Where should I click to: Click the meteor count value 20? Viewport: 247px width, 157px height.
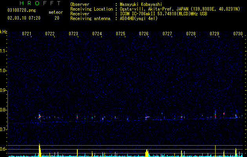[57, 18]
